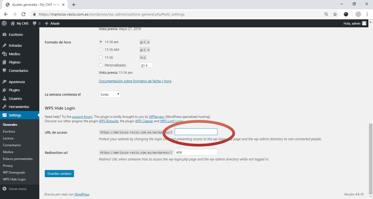This screenshot has width=373, height=199.
Task: Click the colorful extension icon in toolbar
Action: pyautogui.click(x=346, y=14)
